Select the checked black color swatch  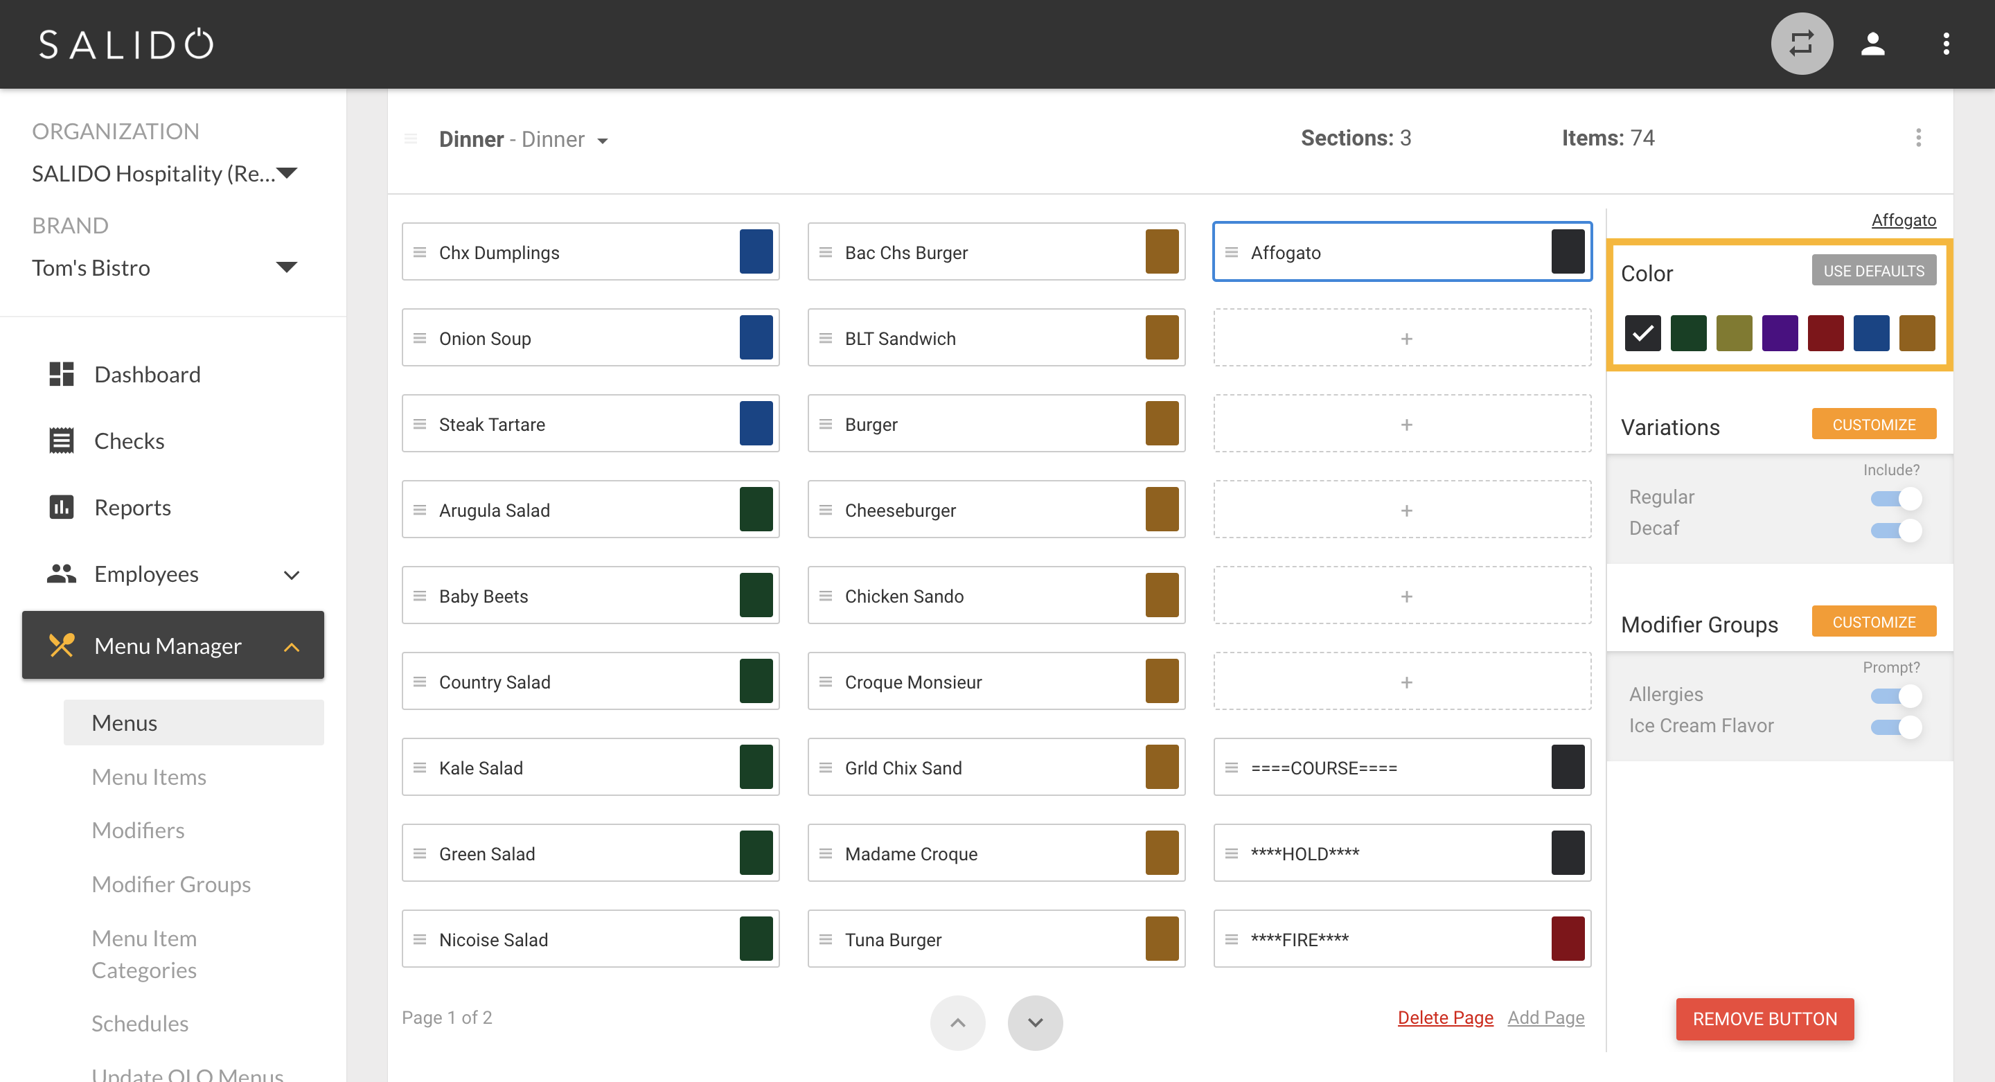(1642, 333)
